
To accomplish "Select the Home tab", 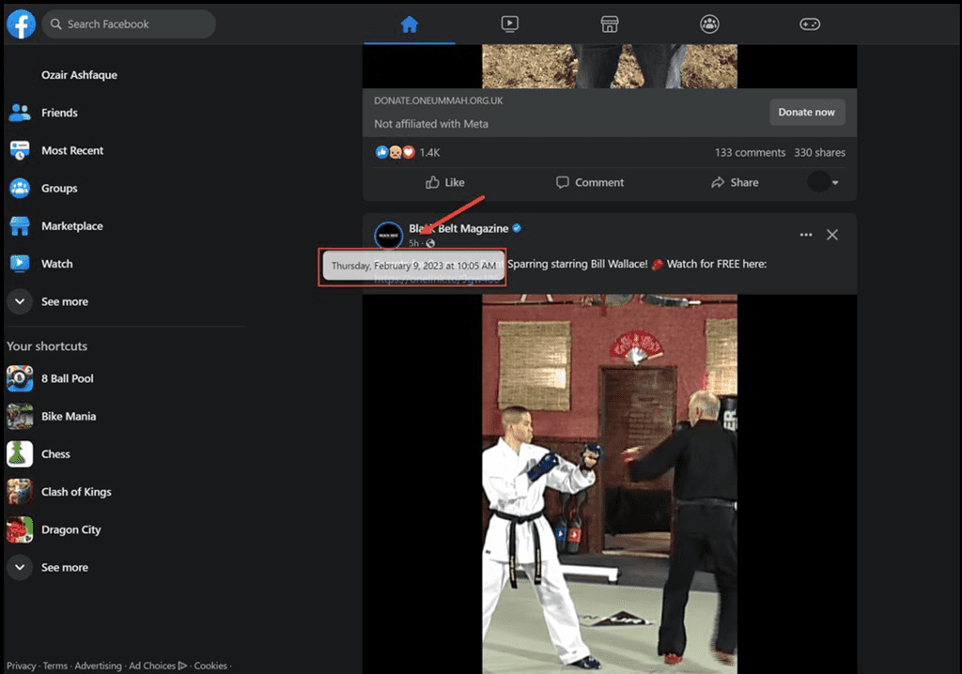I will 408,23.
